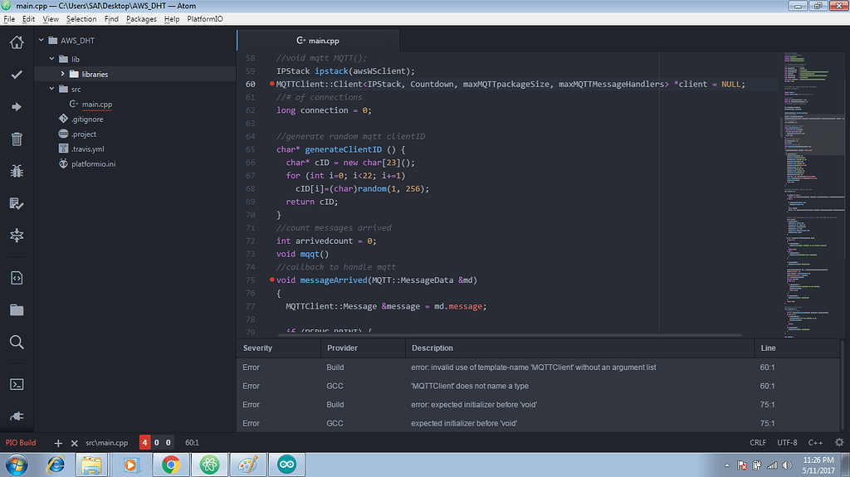Click the minimap code overview

point(813,195)
